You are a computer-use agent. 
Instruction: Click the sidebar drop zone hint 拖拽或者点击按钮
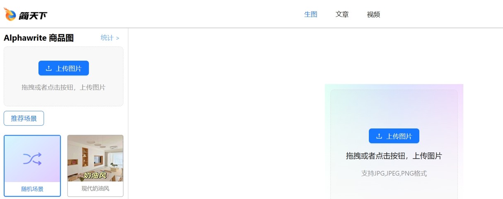pyautogui.click(x=48, y=87)
